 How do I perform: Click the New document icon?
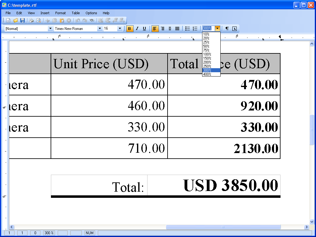pyautogui.click(x=8, y=21)
